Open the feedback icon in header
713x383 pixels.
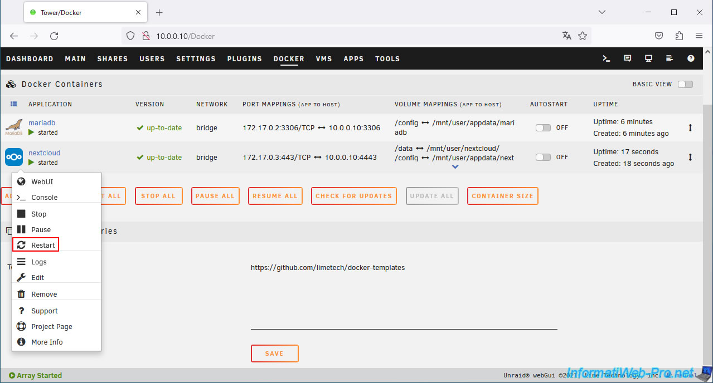[628, 58]
